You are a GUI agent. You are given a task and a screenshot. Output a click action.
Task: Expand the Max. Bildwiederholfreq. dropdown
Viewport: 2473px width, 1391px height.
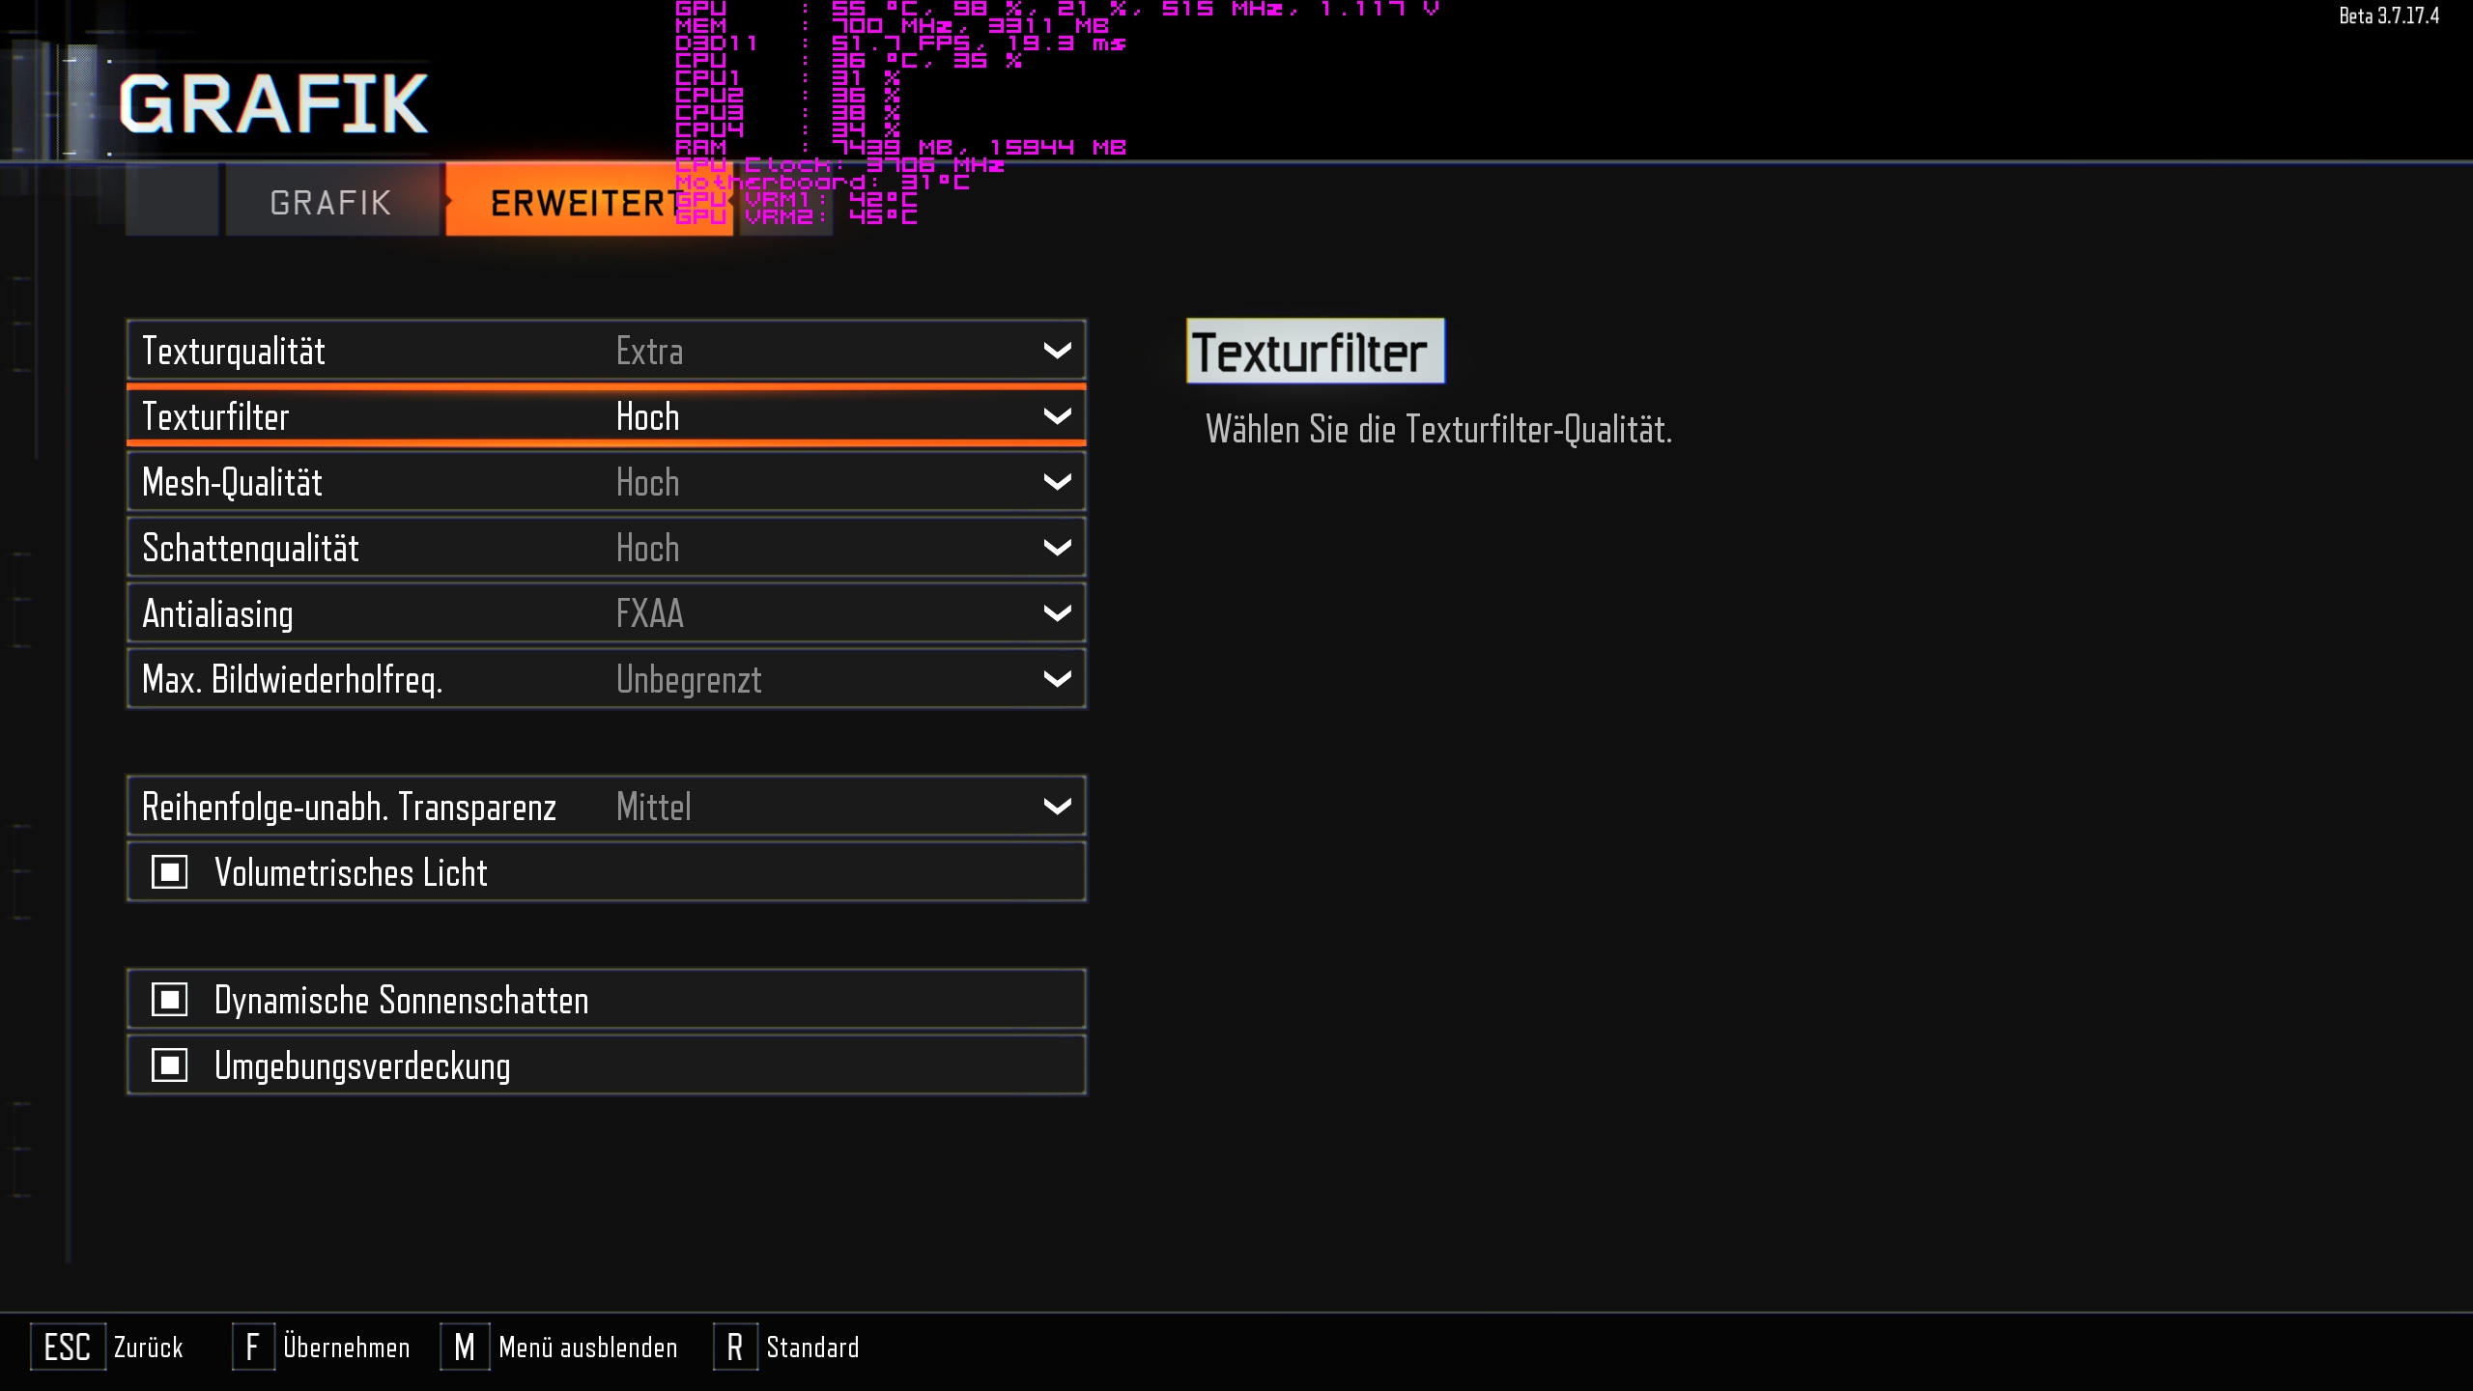(x=606, y=679)
